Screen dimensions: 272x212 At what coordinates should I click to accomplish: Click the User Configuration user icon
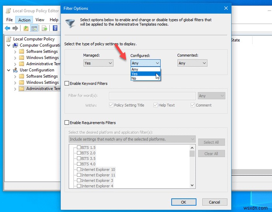pyautogui.click(x=15, y=70)
